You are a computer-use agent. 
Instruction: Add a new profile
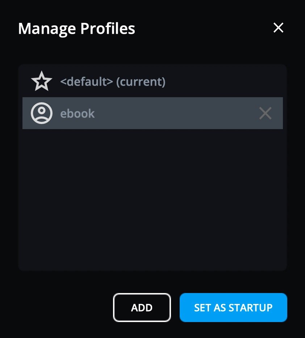click(142, 308)
